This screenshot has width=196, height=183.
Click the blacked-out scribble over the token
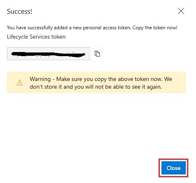[48, 54]
